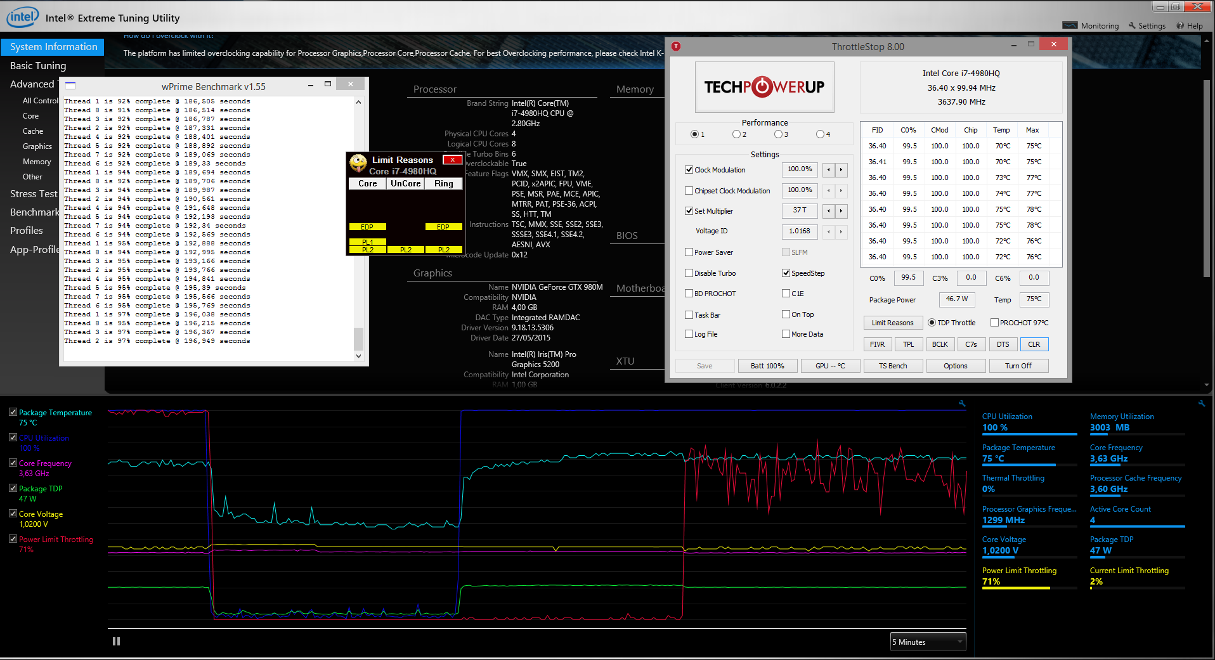
Task: Pause the monitoring graph
Action: coord(116,641)
